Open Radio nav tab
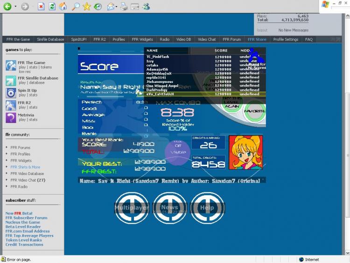The height and width of the screenshot is (263, 350). click(165, 39)
